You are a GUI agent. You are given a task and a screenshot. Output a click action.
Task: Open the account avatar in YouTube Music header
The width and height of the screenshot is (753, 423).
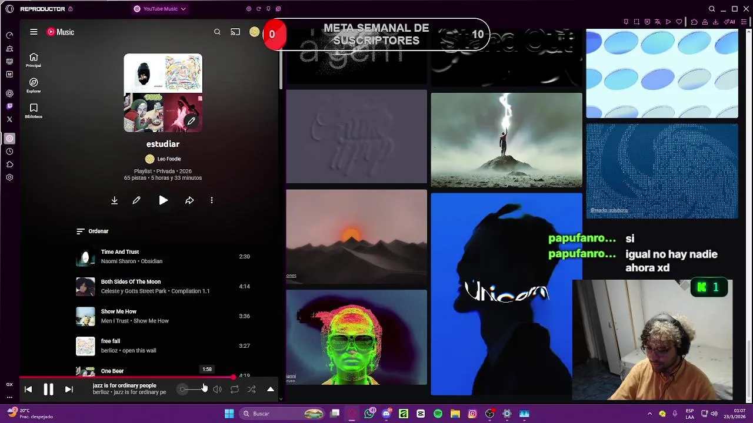[x=254, y=32]
